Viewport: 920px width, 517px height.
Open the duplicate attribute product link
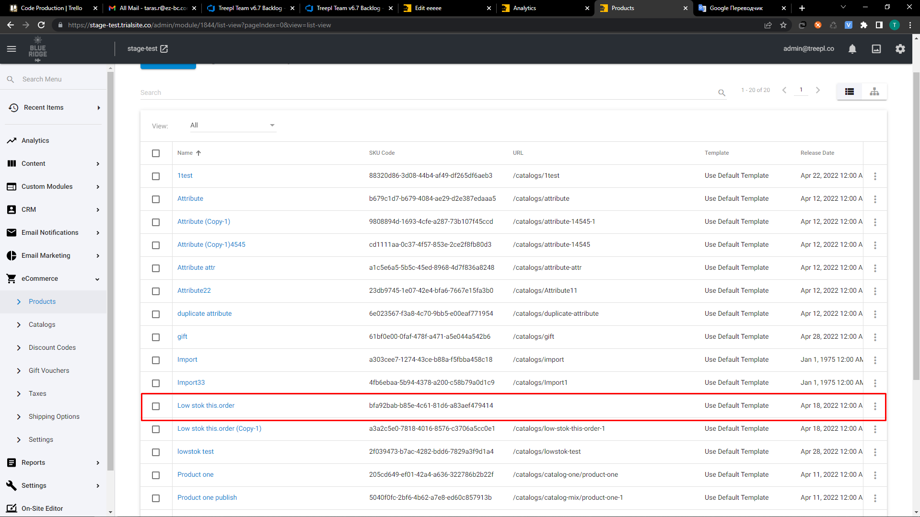coord(205,313)
